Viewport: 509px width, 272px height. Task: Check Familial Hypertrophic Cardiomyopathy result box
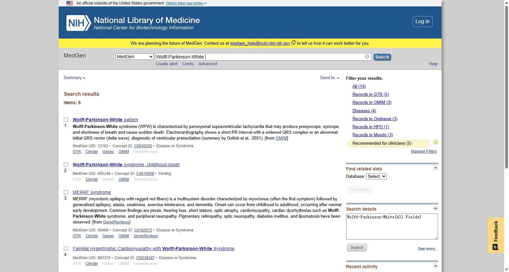[x=66, y=249]
